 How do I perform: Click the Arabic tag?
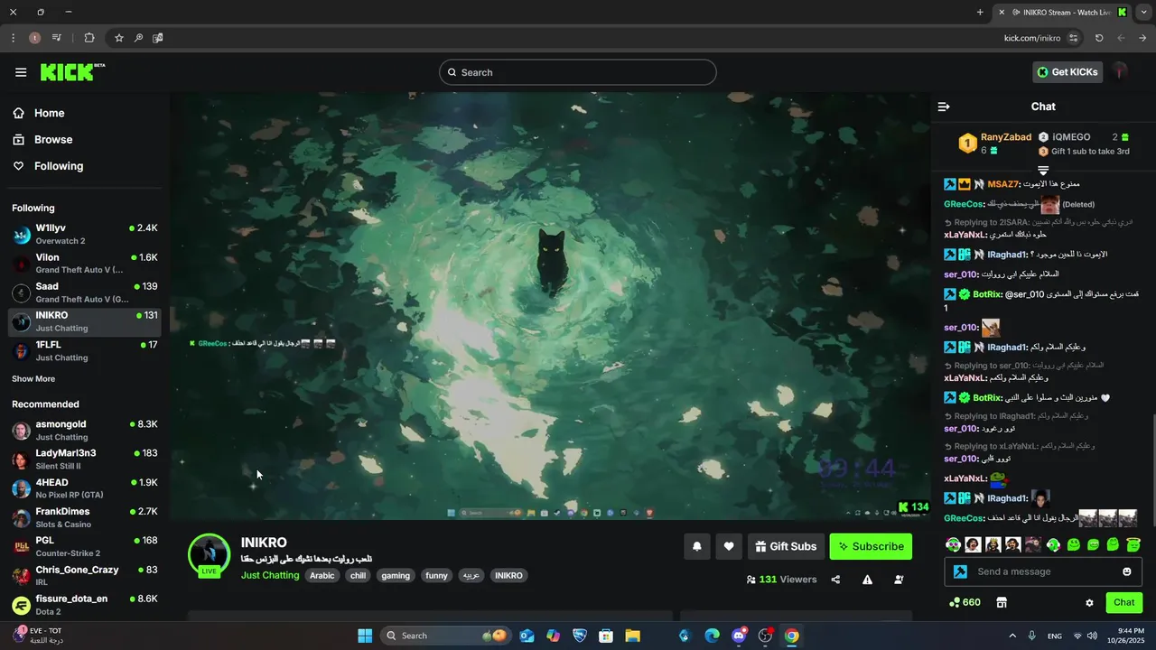pos(322,575)
